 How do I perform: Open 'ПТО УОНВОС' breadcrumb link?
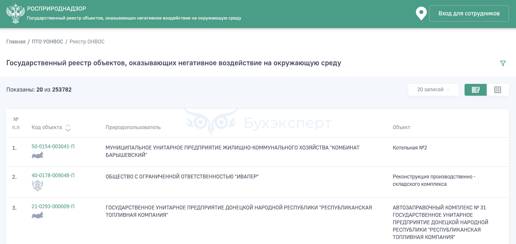(48, 42)
